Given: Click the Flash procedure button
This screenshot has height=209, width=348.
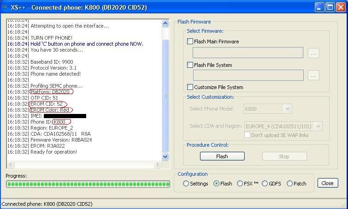Looking at the screenshot, I should 222,156.
